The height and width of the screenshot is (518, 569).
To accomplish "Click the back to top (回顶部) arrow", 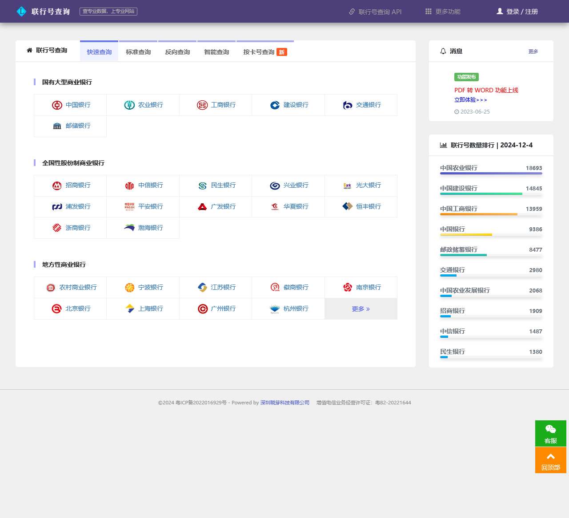I will click(550, 457).
